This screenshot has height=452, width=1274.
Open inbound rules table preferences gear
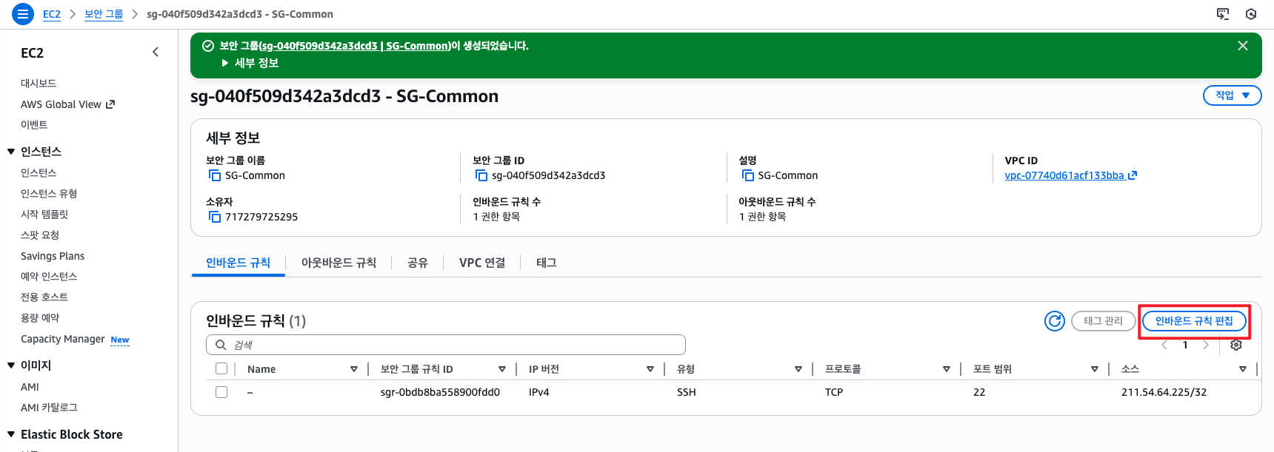pyautogui.click(x=1236, y=345)
